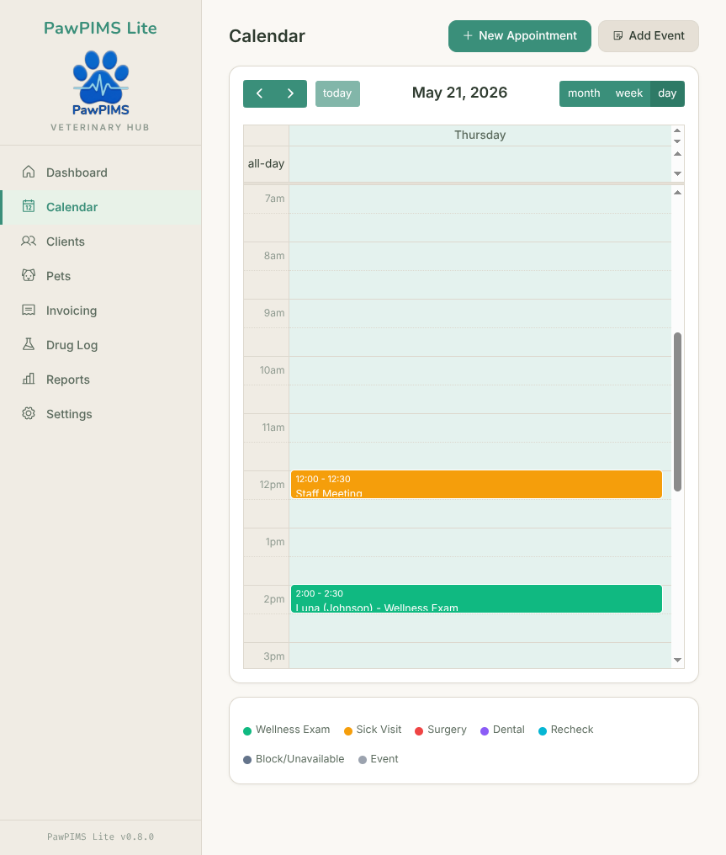726x855 pixels.
Task: Click the 10am time label
Action: [x=272, y=370]
